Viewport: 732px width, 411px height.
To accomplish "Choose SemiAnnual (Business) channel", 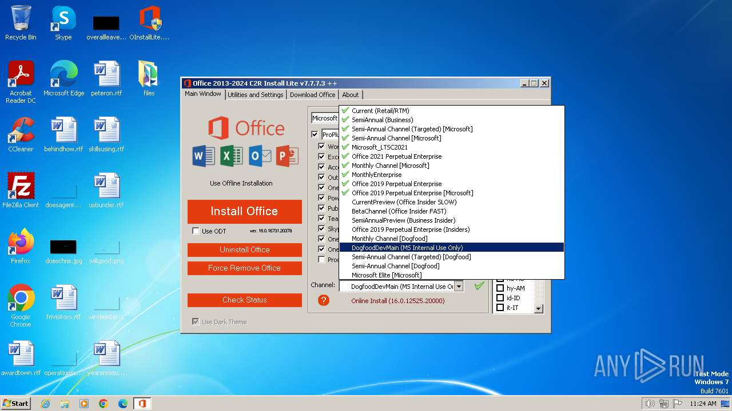I will coord(451,120).
